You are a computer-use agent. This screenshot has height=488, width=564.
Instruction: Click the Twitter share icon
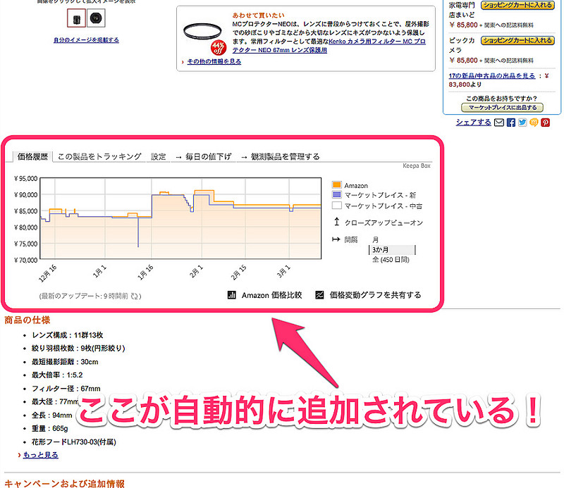point(522,123)
